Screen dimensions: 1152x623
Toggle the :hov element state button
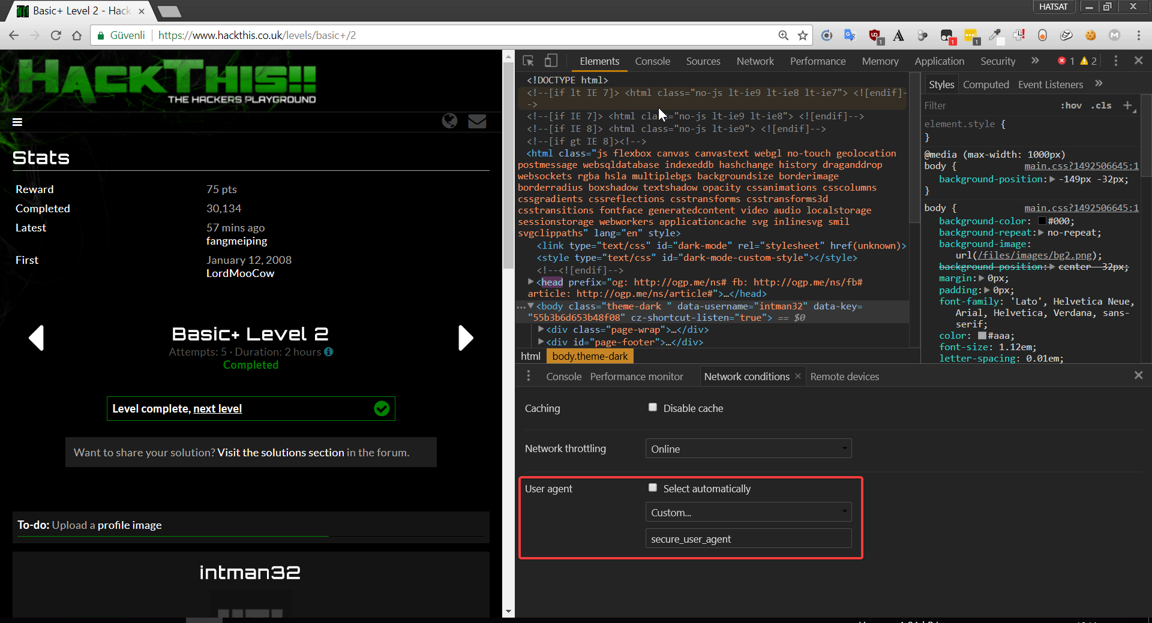1071,106
